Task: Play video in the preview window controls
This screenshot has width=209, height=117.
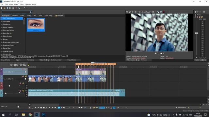Action: pos(156,53)
